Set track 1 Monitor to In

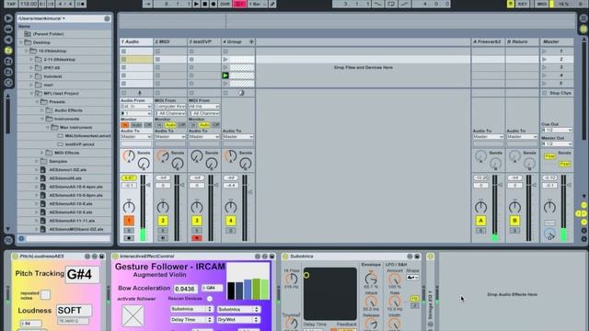click(x=125, y=125)
